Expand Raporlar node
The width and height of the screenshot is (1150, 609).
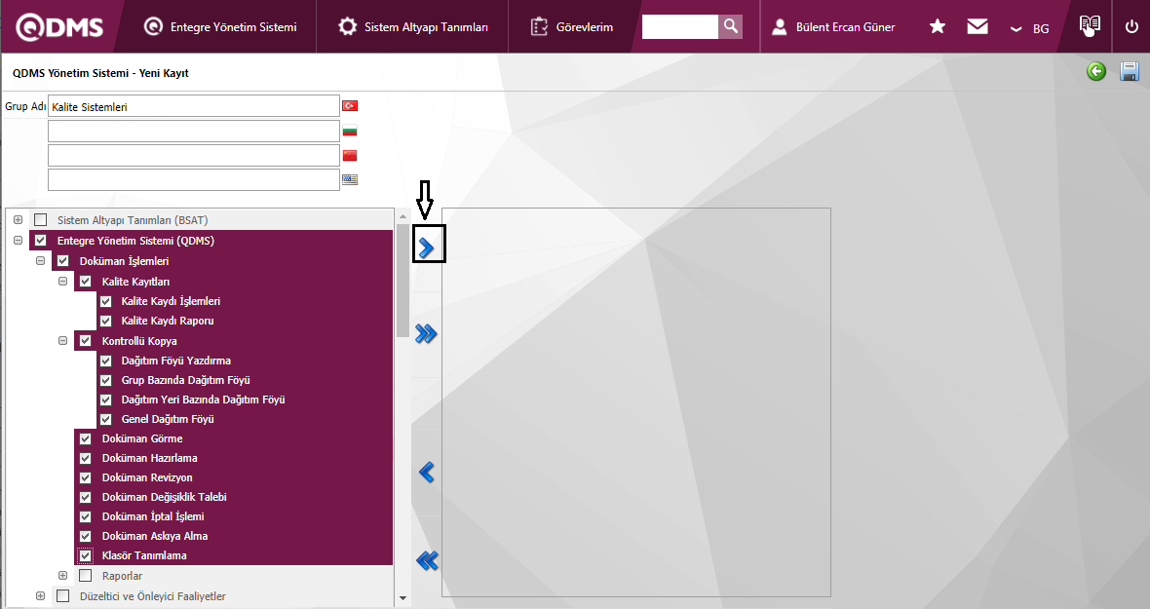click(x=63, y=576)
